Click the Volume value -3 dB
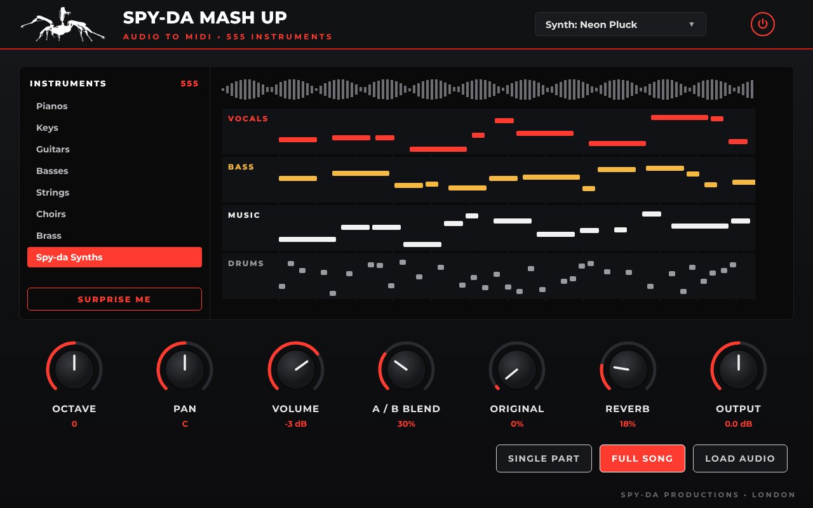 coord(296,424)
